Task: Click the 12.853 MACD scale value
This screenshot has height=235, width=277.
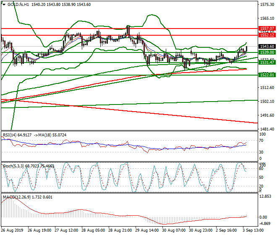Action: tap(265, 196)
